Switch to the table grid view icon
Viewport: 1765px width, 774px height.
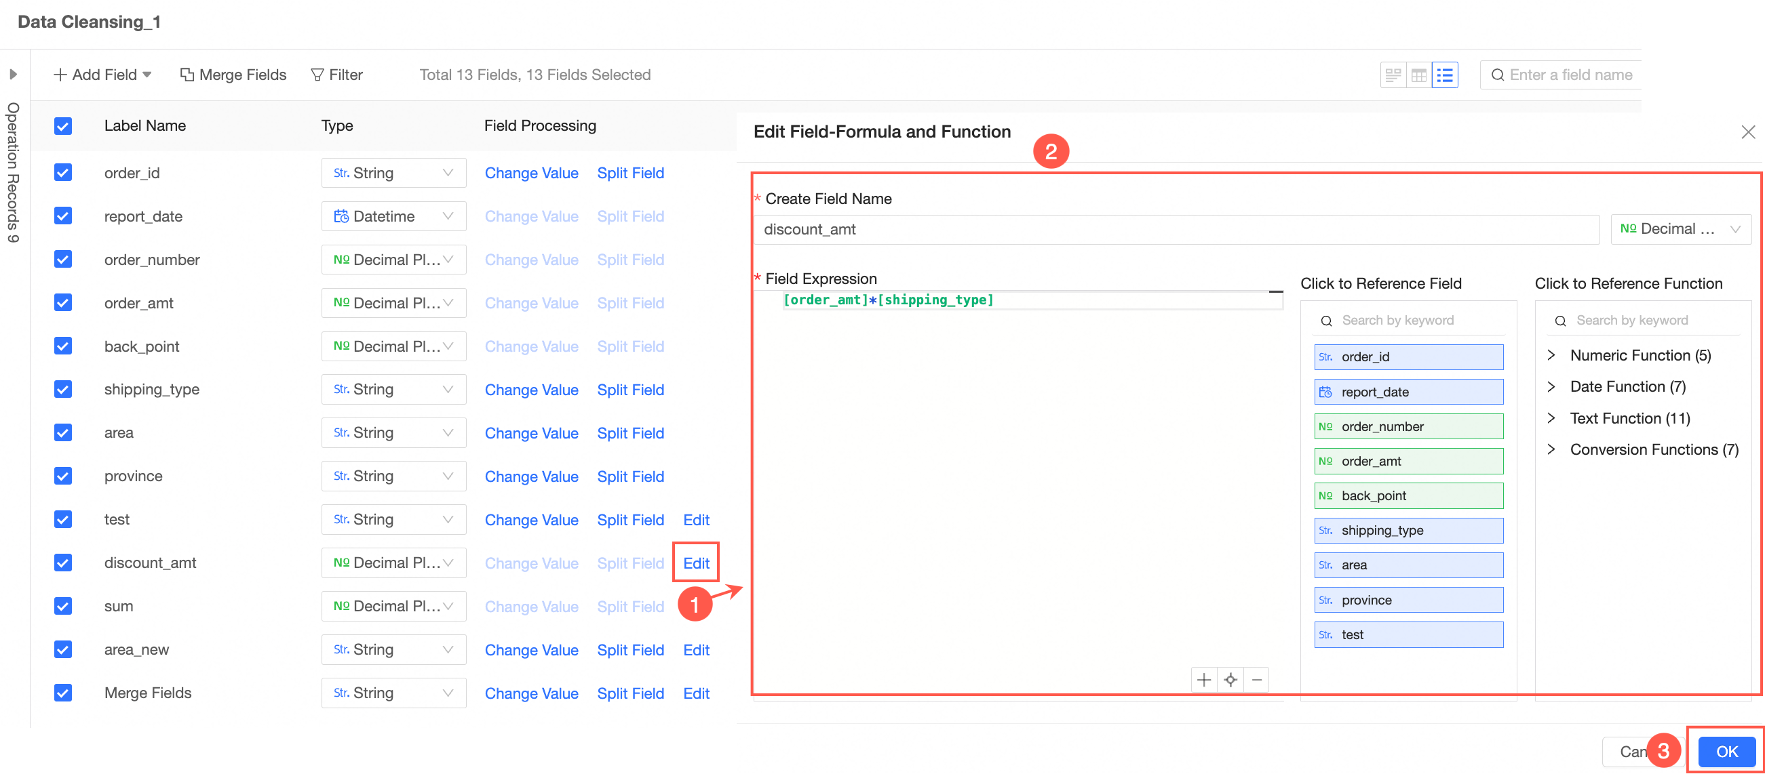(1419, 75)
